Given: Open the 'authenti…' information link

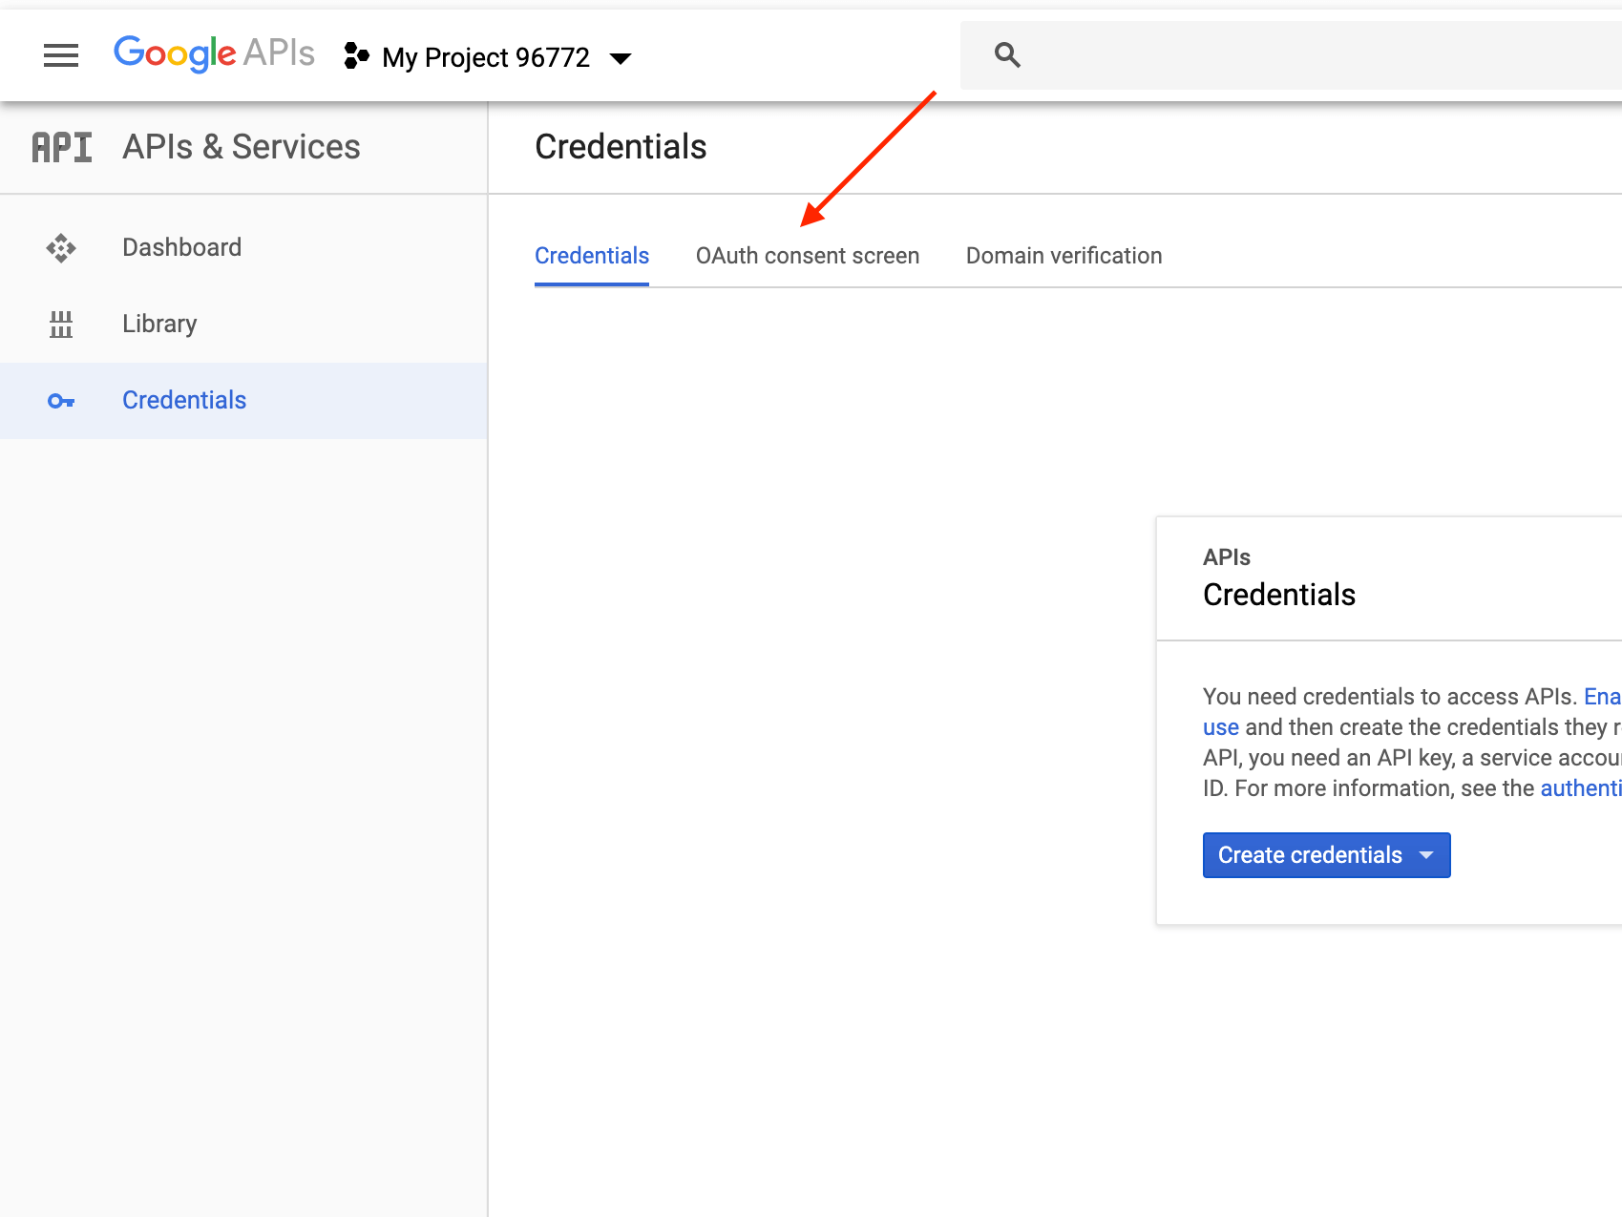Looking at the screenshot, I should 1580,788.
